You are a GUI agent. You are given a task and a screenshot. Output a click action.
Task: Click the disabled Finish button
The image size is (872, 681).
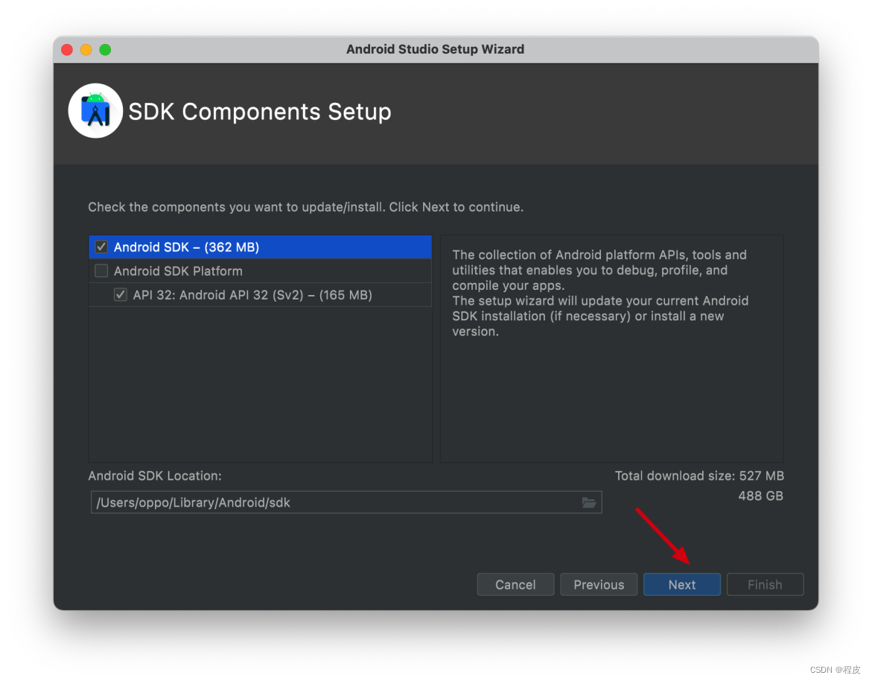[765, 584]
